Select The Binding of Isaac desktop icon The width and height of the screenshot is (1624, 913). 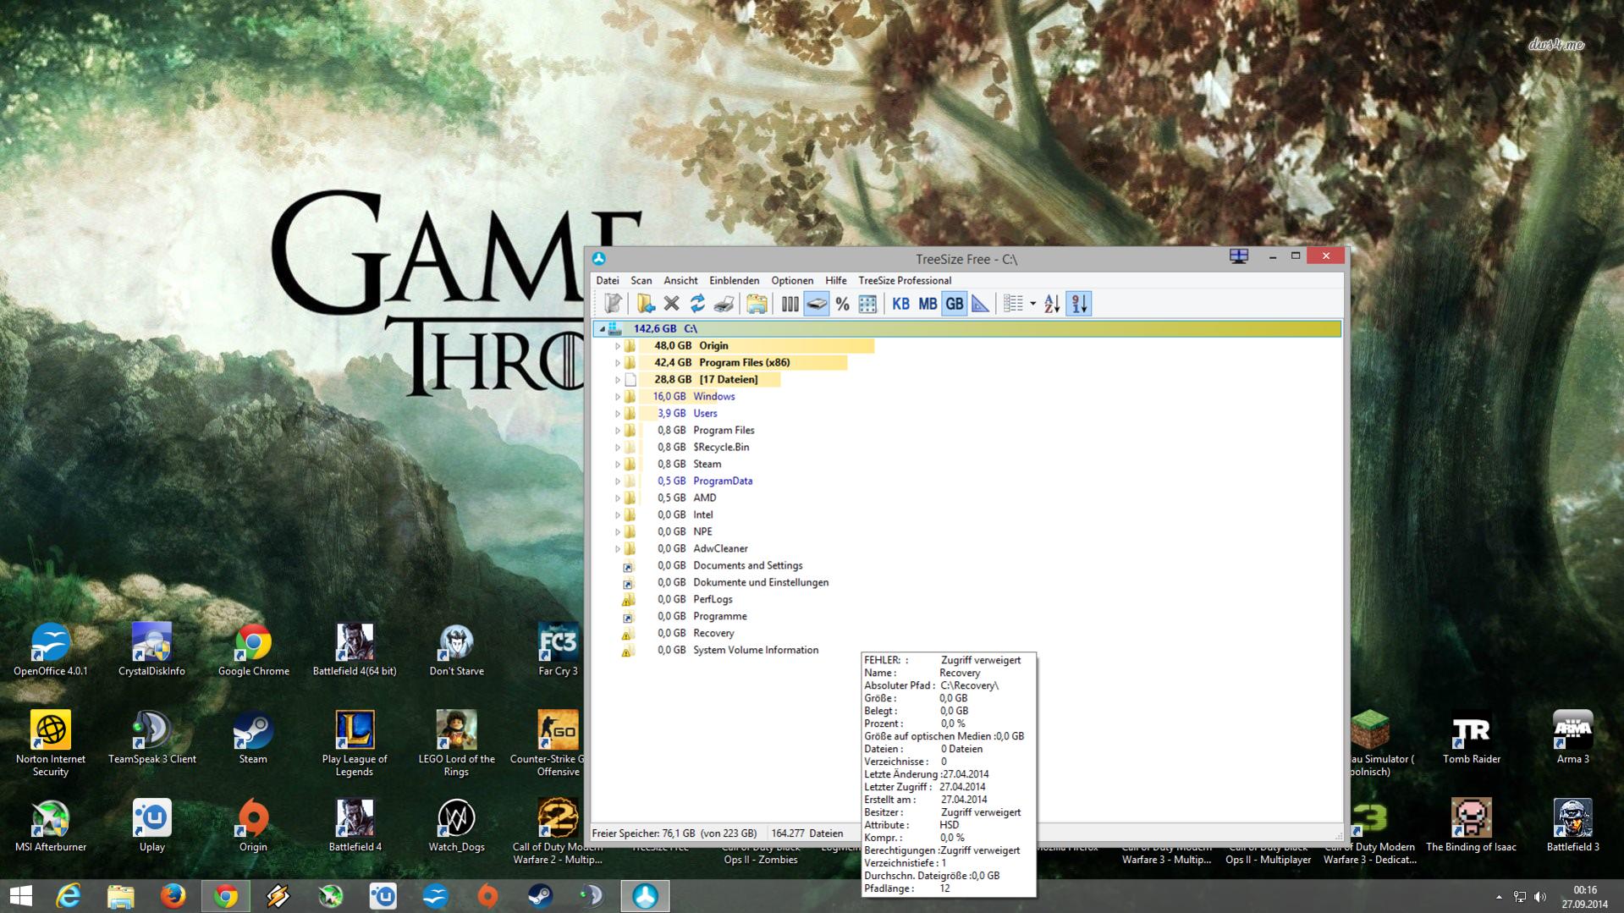coord(1472,826)
